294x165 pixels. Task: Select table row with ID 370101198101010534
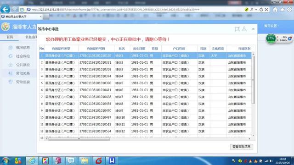point(145,132)
